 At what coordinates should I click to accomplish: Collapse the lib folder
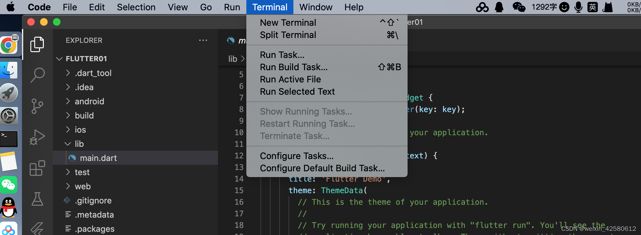coord(68,144)
